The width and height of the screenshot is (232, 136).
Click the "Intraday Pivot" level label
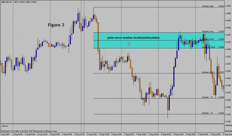click(208, 39)
